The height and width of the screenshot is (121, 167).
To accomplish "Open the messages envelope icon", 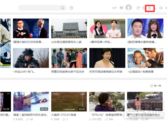I will click(121, 8).
